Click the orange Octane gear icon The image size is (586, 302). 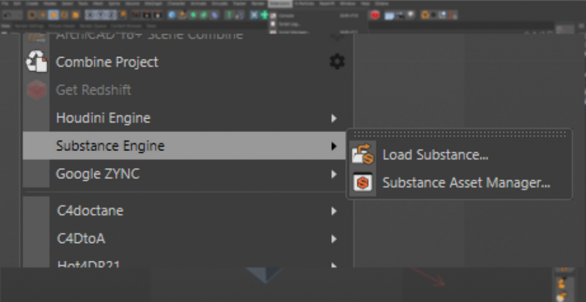point(425,15)
